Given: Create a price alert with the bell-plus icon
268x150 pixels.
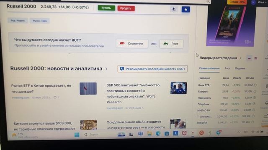Looking at the screenshot, I should 174,9.
